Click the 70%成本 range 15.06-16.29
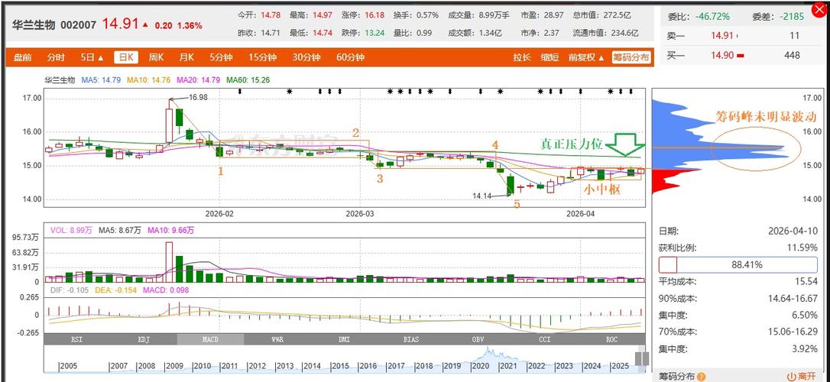This screenshot has width=830, height=382. pyautogui.click(x=793, y=332)
